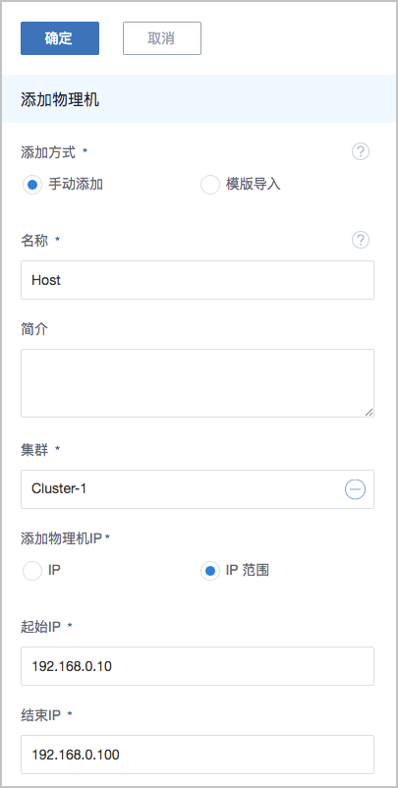The width and height of the screenshot is (398, 788).
Task: Open help icon beside 名称
Action: [x=361, y=240]
